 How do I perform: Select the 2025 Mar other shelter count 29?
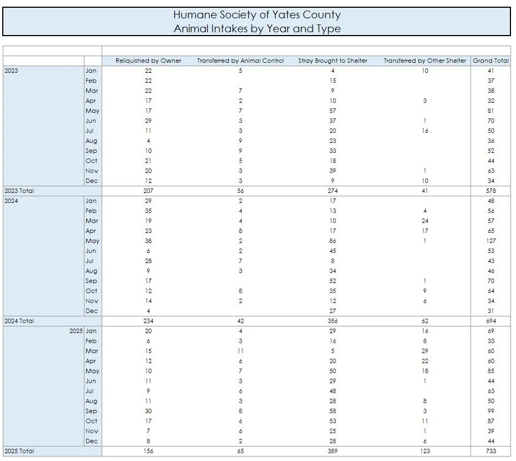coord(425,351)
